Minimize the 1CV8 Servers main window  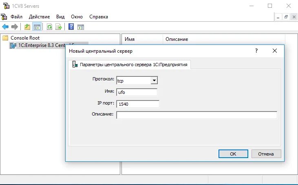[252, 6]
